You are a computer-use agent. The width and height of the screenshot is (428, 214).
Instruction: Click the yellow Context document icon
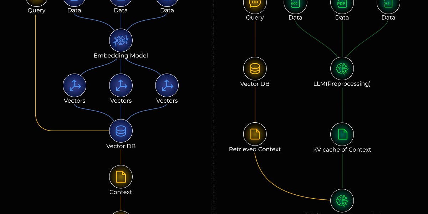pyautogui.click(x=121, y=177)
